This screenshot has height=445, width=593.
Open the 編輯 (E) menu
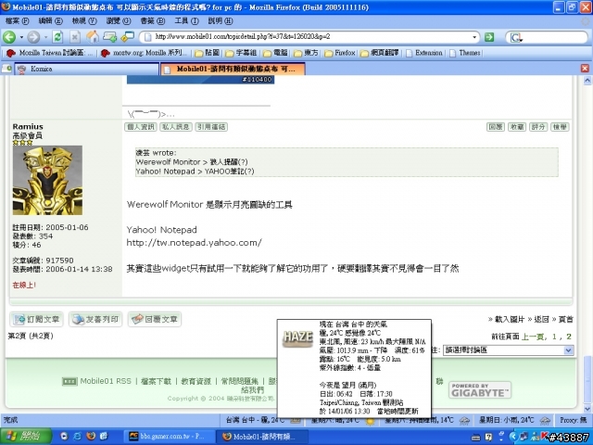pos(51,20)
